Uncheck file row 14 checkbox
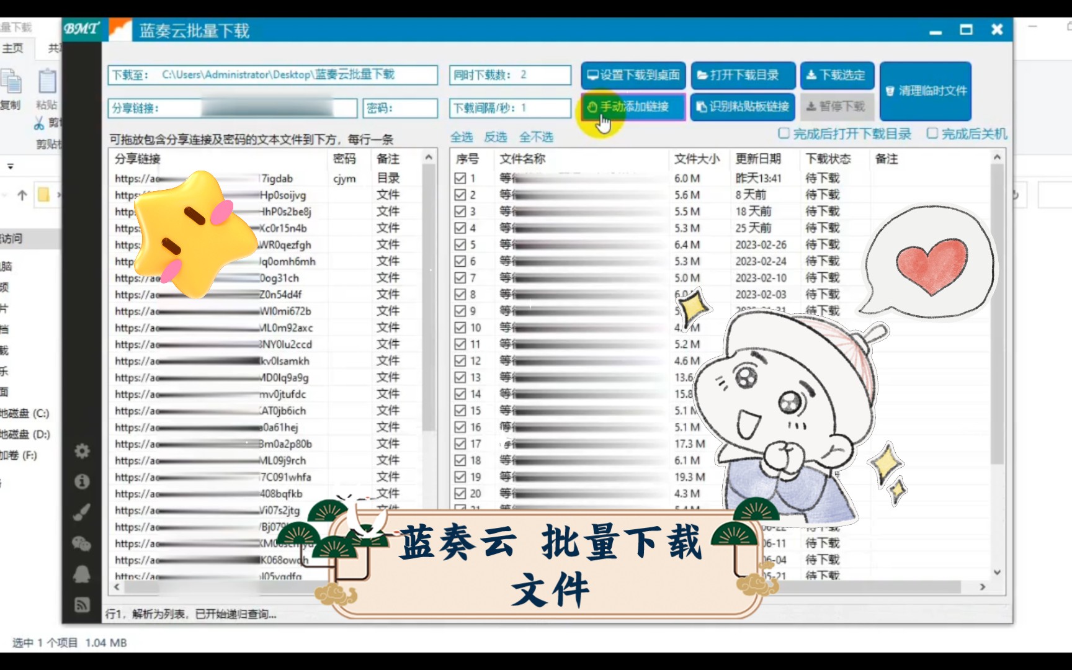Screen dimensions: 1072x670 click(x=460, y=394)
